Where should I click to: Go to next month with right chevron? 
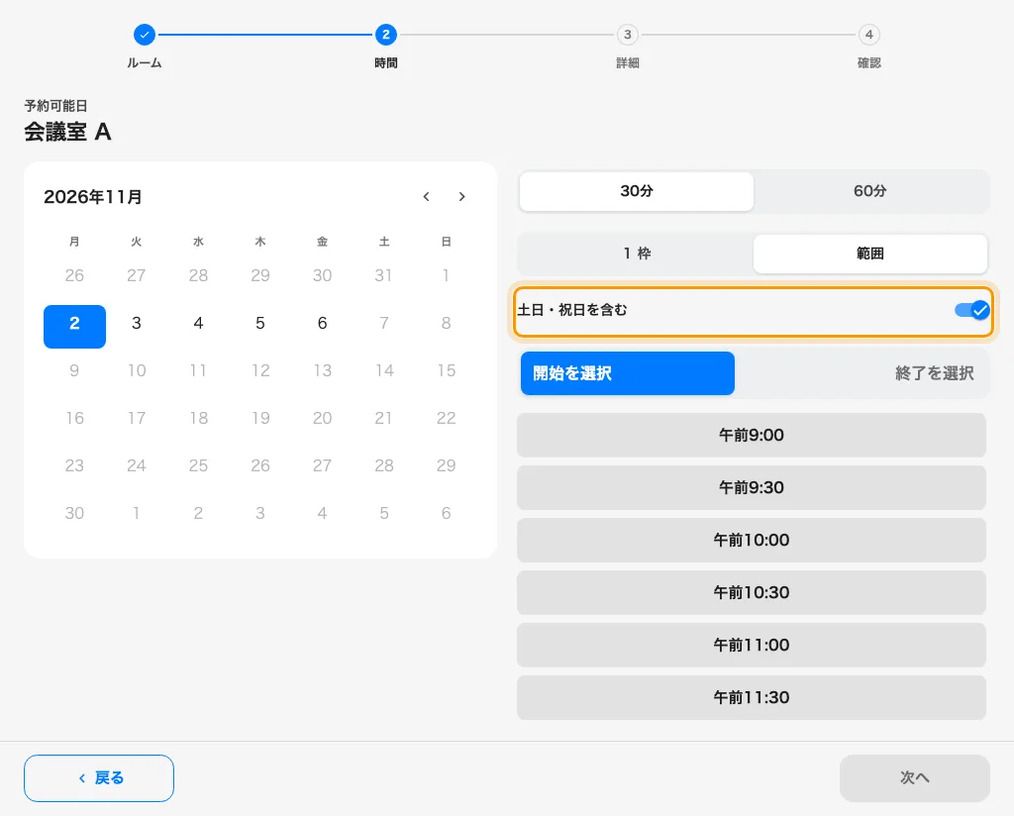pyautogui.click(x=461, y=196)
